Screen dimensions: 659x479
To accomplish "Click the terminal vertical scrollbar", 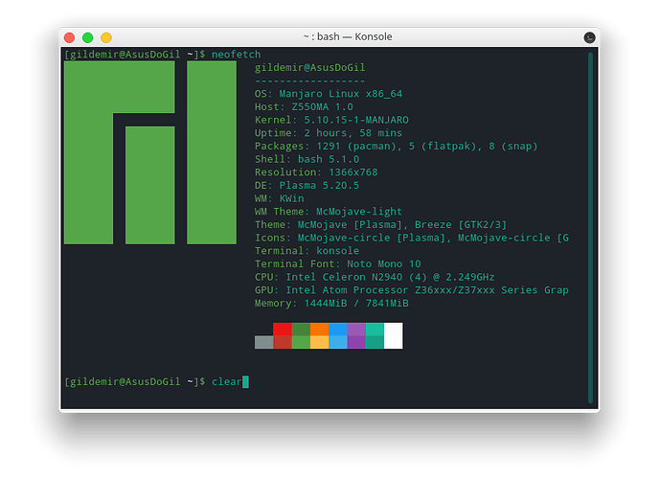I will click(590, 227).
